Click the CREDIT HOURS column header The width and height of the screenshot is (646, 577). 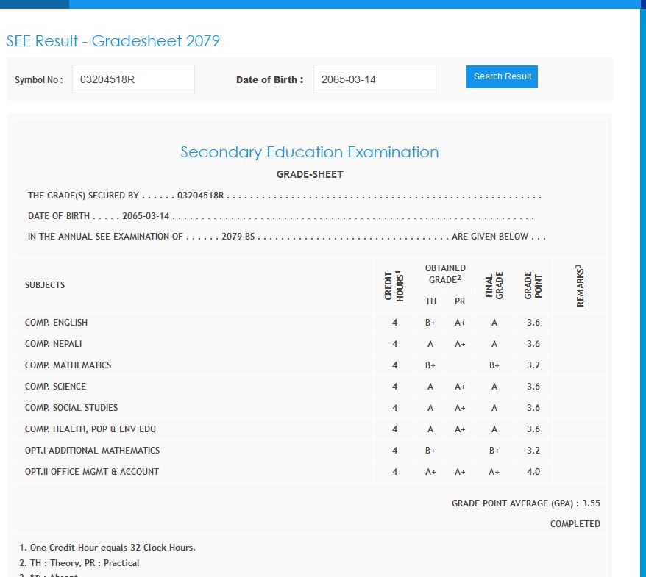[395, 285]
